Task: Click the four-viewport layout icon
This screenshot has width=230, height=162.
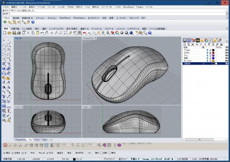Action: 79,33
